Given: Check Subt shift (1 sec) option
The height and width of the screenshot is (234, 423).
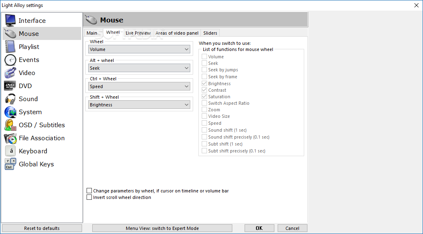Looking at the screenshot, I should point(204,144).
